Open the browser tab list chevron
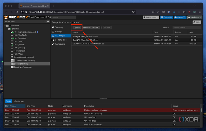The height and width of the screenshot is (131, 206). pyautogui.click(x=195, y=6)
